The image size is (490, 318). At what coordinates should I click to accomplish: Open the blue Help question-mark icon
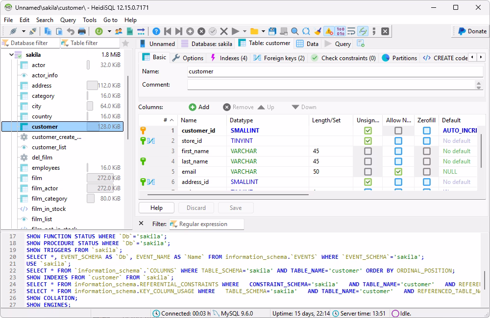click(x=156, y=31)
